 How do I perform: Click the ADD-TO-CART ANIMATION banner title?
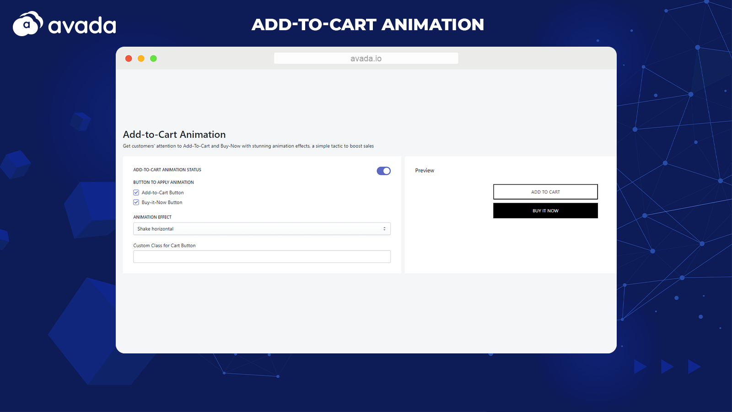(368, 25)
